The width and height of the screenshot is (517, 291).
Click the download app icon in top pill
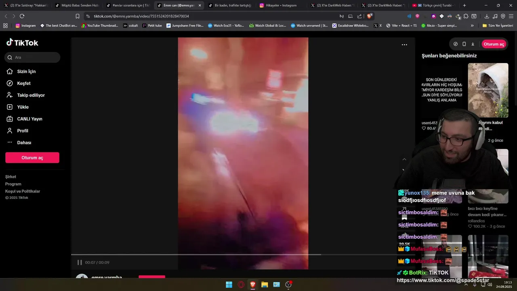pos(473,44)
